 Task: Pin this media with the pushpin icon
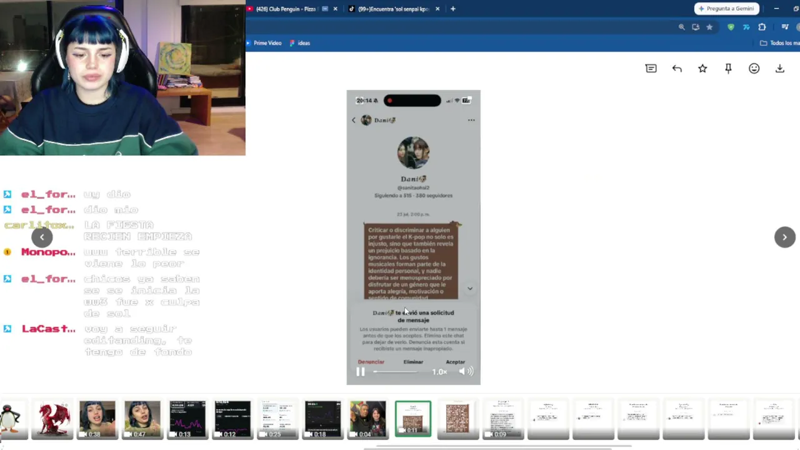coord(728,69)
